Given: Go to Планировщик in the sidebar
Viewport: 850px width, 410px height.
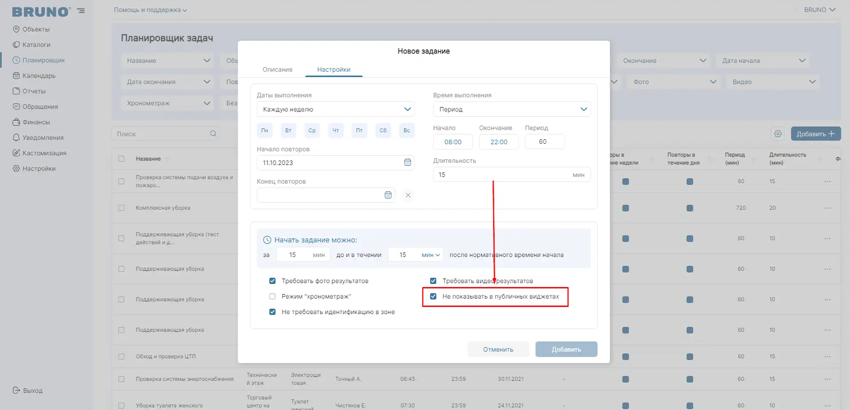Looking at the screenshot, I should (x=39, y=60).
